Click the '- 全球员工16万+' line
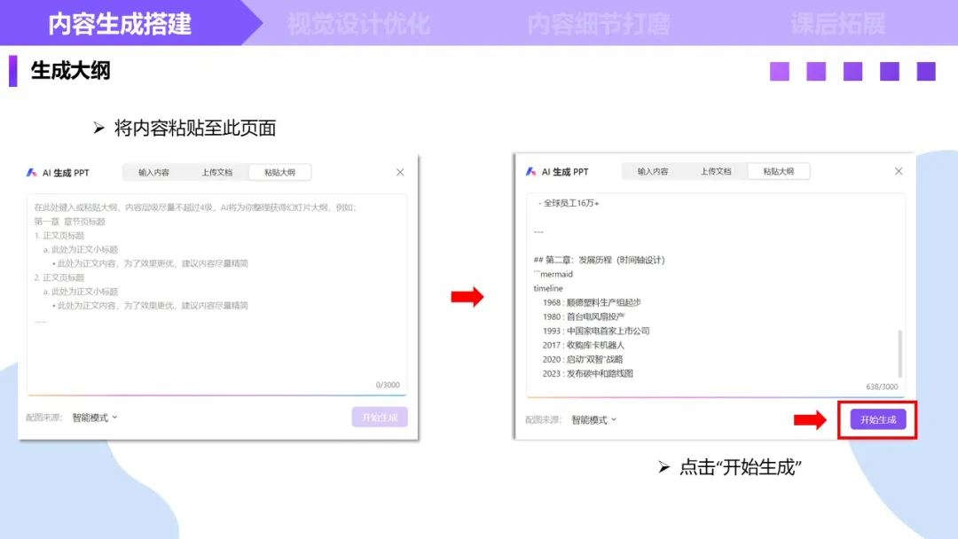The image size is (958, 539). 569,203
